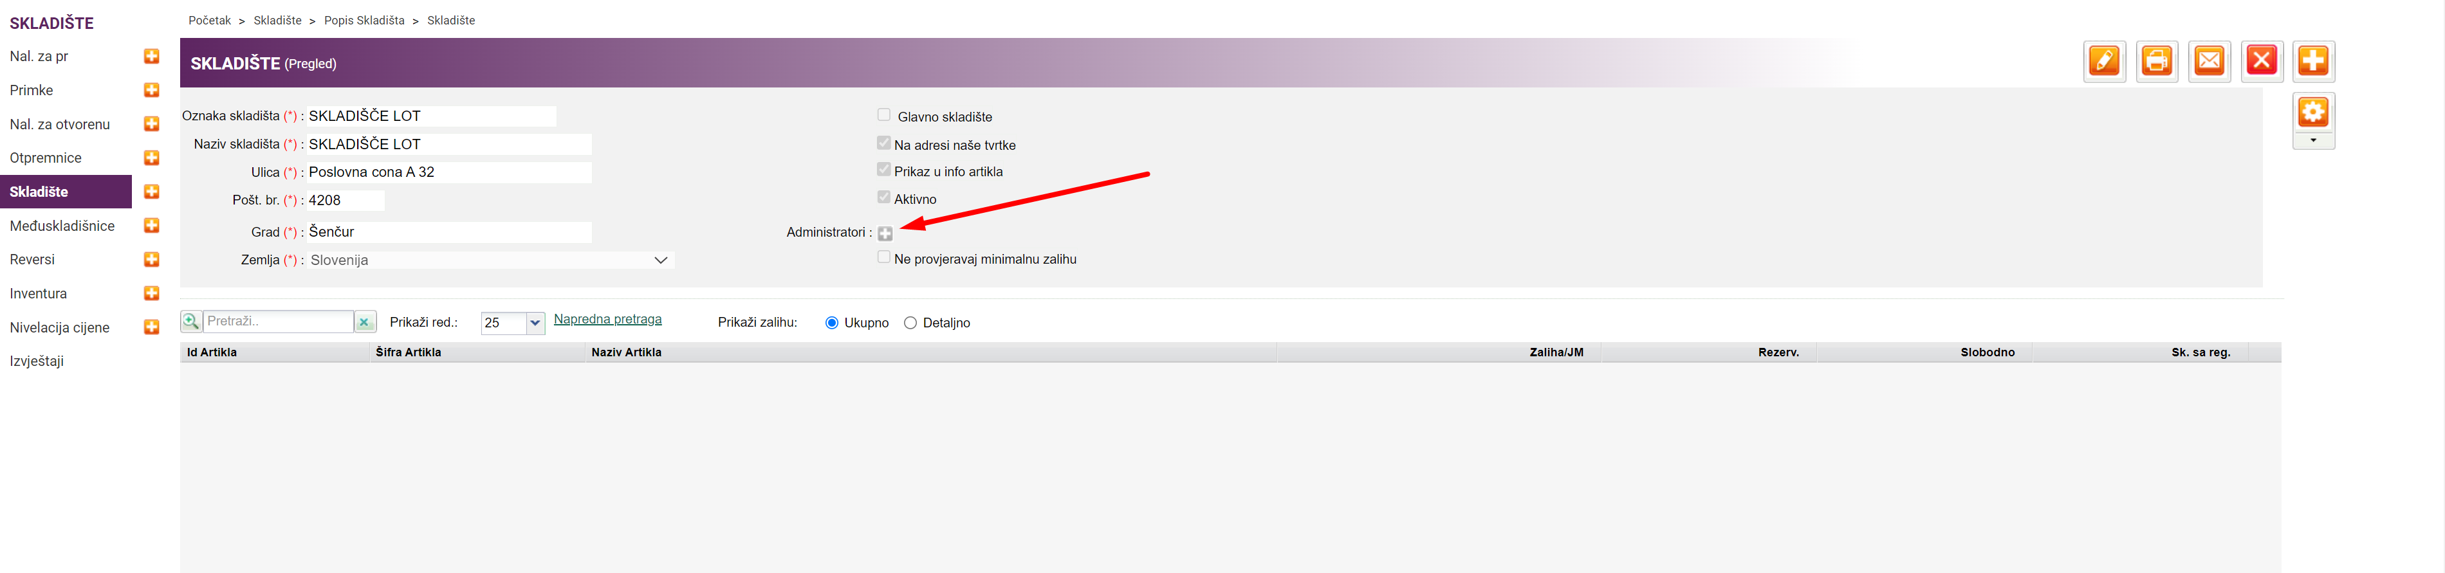This screenshot has height=573, width=2445.
Task: Click the Grad field
Action: click(449, 232)
